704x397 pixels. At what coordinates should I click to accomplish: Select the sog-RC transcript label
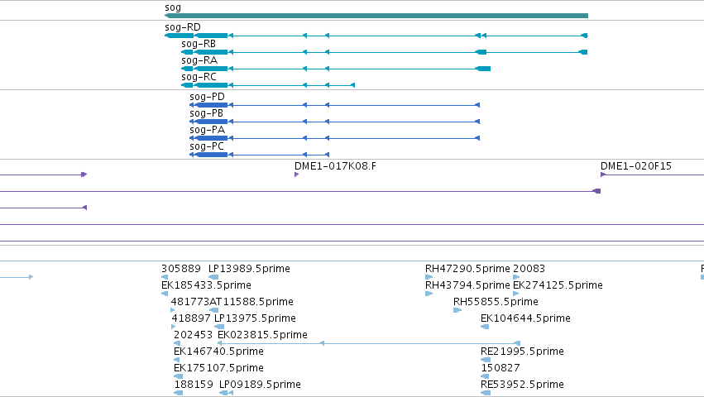pos(199,77)
